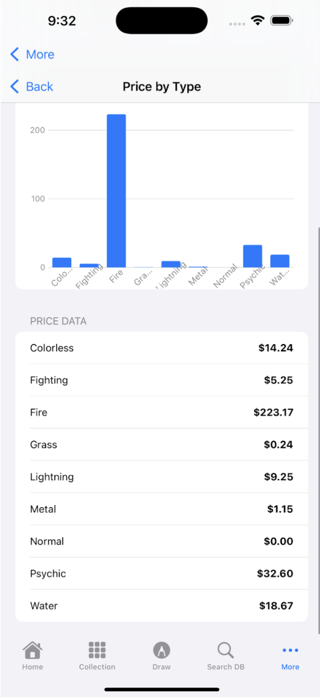
Task: Tap the chevron beside More
Action: [15, 55]
